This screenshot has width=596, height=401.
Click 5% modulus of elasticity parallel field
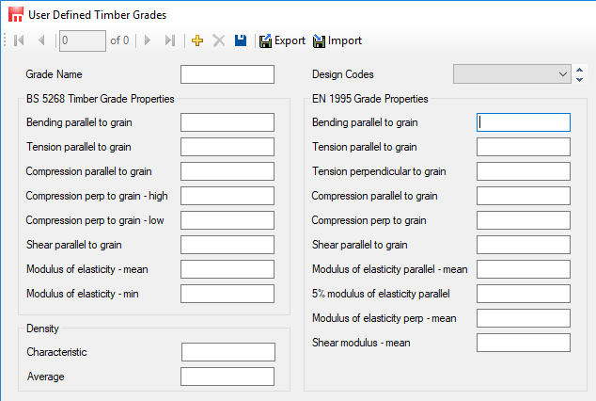(524, 294)
